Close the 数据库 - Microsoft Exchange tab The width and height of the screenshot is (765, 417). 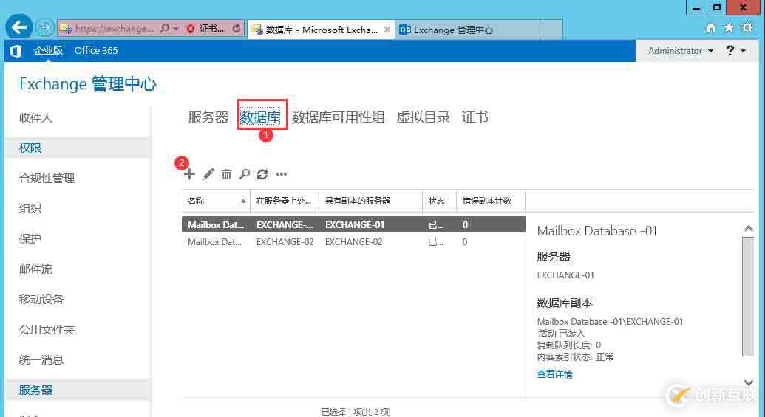pyautogui.click(x=387, y=30)
